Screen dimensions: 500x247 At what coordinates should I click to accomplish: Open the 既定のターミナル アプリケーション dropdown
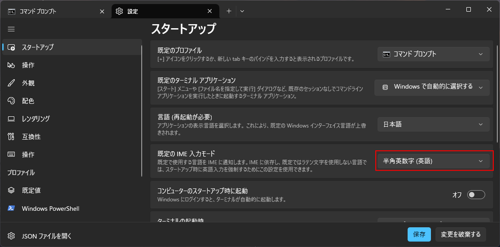[x=431, y=87]
